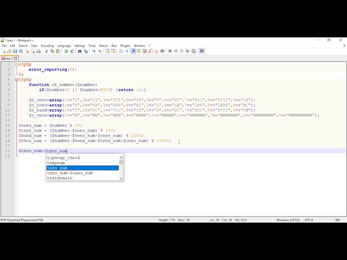The height and width of the screenshot is (260, 347).
Task: Save the document with the Save icon
Action: pos(15,51)
